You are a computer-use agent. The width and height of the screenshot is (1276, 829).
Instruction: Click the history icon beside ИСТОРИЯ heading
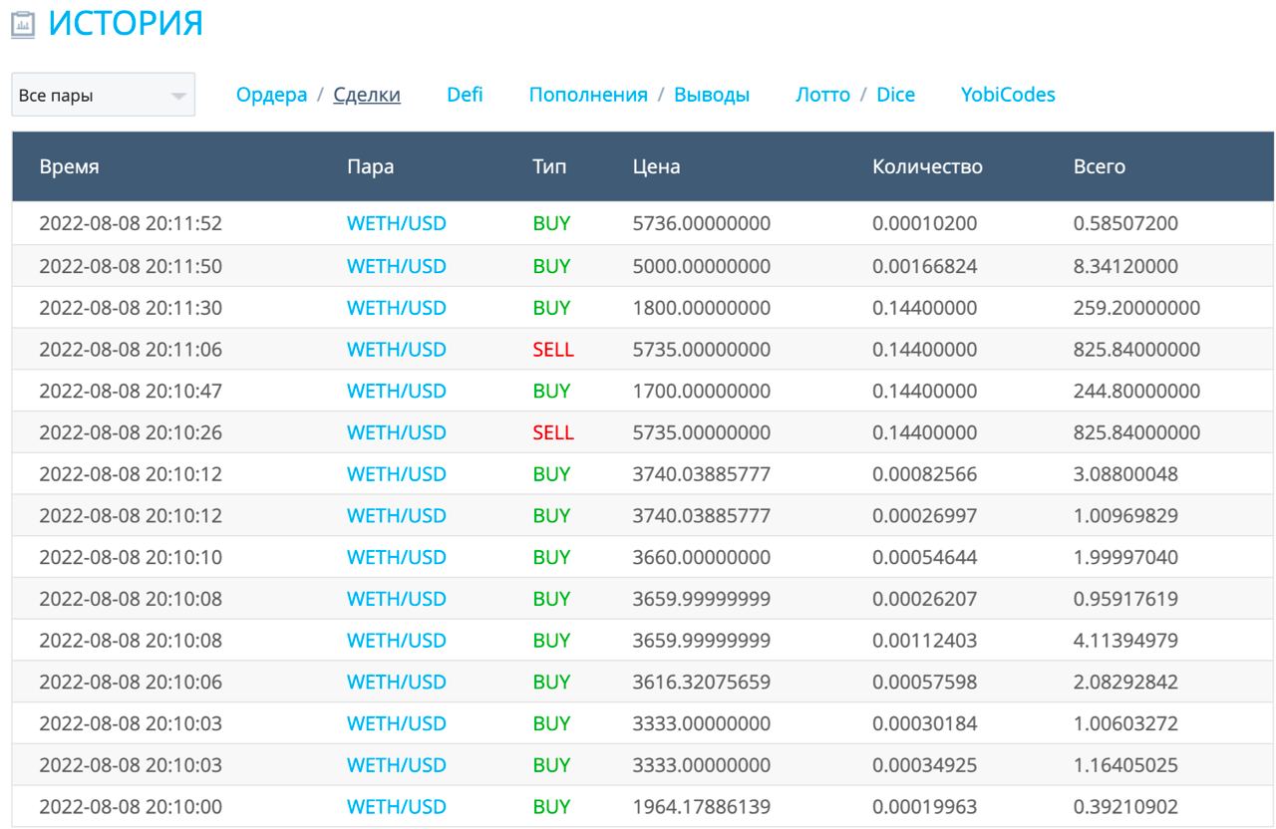click(x=23, y=26)
